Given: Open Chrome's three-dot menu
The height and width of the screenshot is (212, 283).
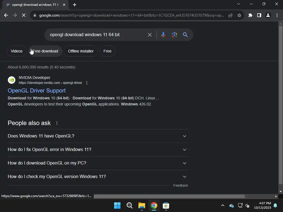Looking at the screenshot, I should click(x=277, y=15).
